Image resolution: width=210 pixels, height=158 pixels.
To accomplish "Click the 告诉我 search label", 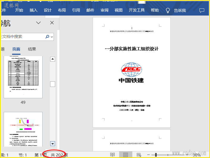I will [180, 10].
